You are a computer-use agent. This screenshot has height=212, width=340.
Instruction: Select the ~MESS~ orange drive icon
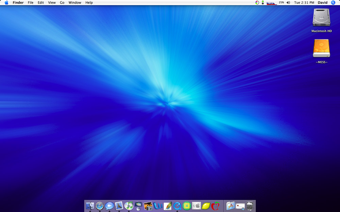pyautogui.click(x=321, y=48)
